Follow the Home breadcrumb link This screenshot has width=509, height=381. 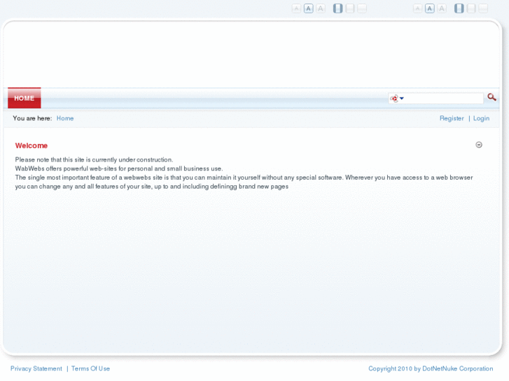[65, 118]
